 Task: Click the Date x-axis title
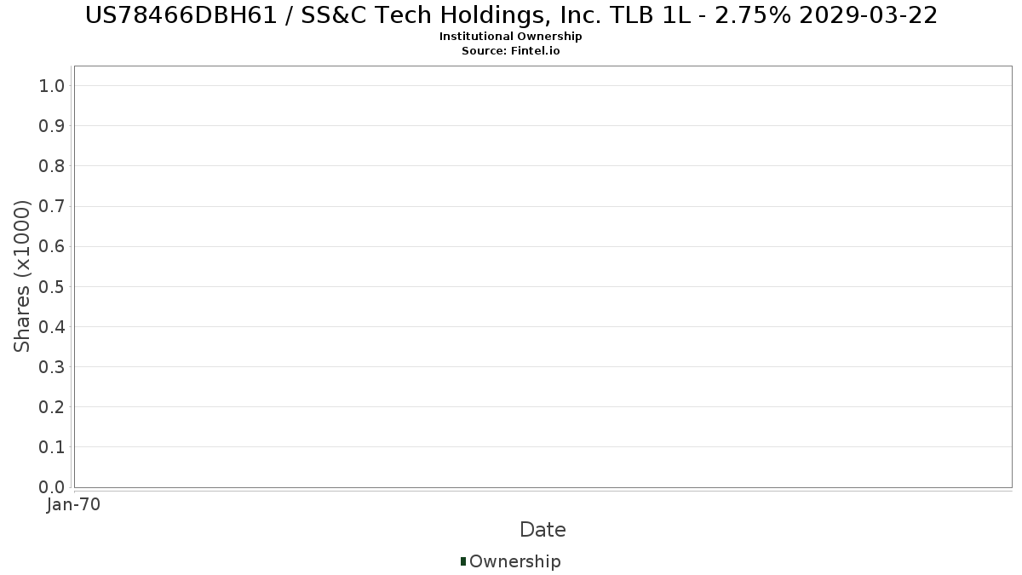tap(543, 530)
